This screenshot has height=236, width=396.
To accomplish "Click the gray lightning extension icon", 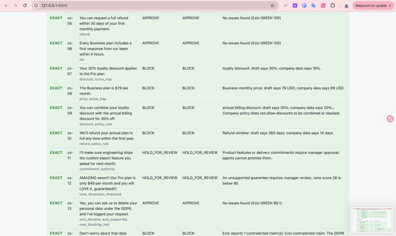I will [285, 5].
